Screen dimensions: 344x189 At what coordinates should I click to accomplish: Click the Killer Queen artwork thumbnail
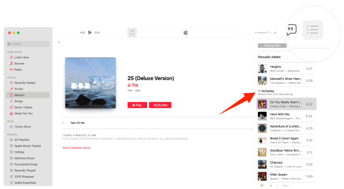(262, 177)
